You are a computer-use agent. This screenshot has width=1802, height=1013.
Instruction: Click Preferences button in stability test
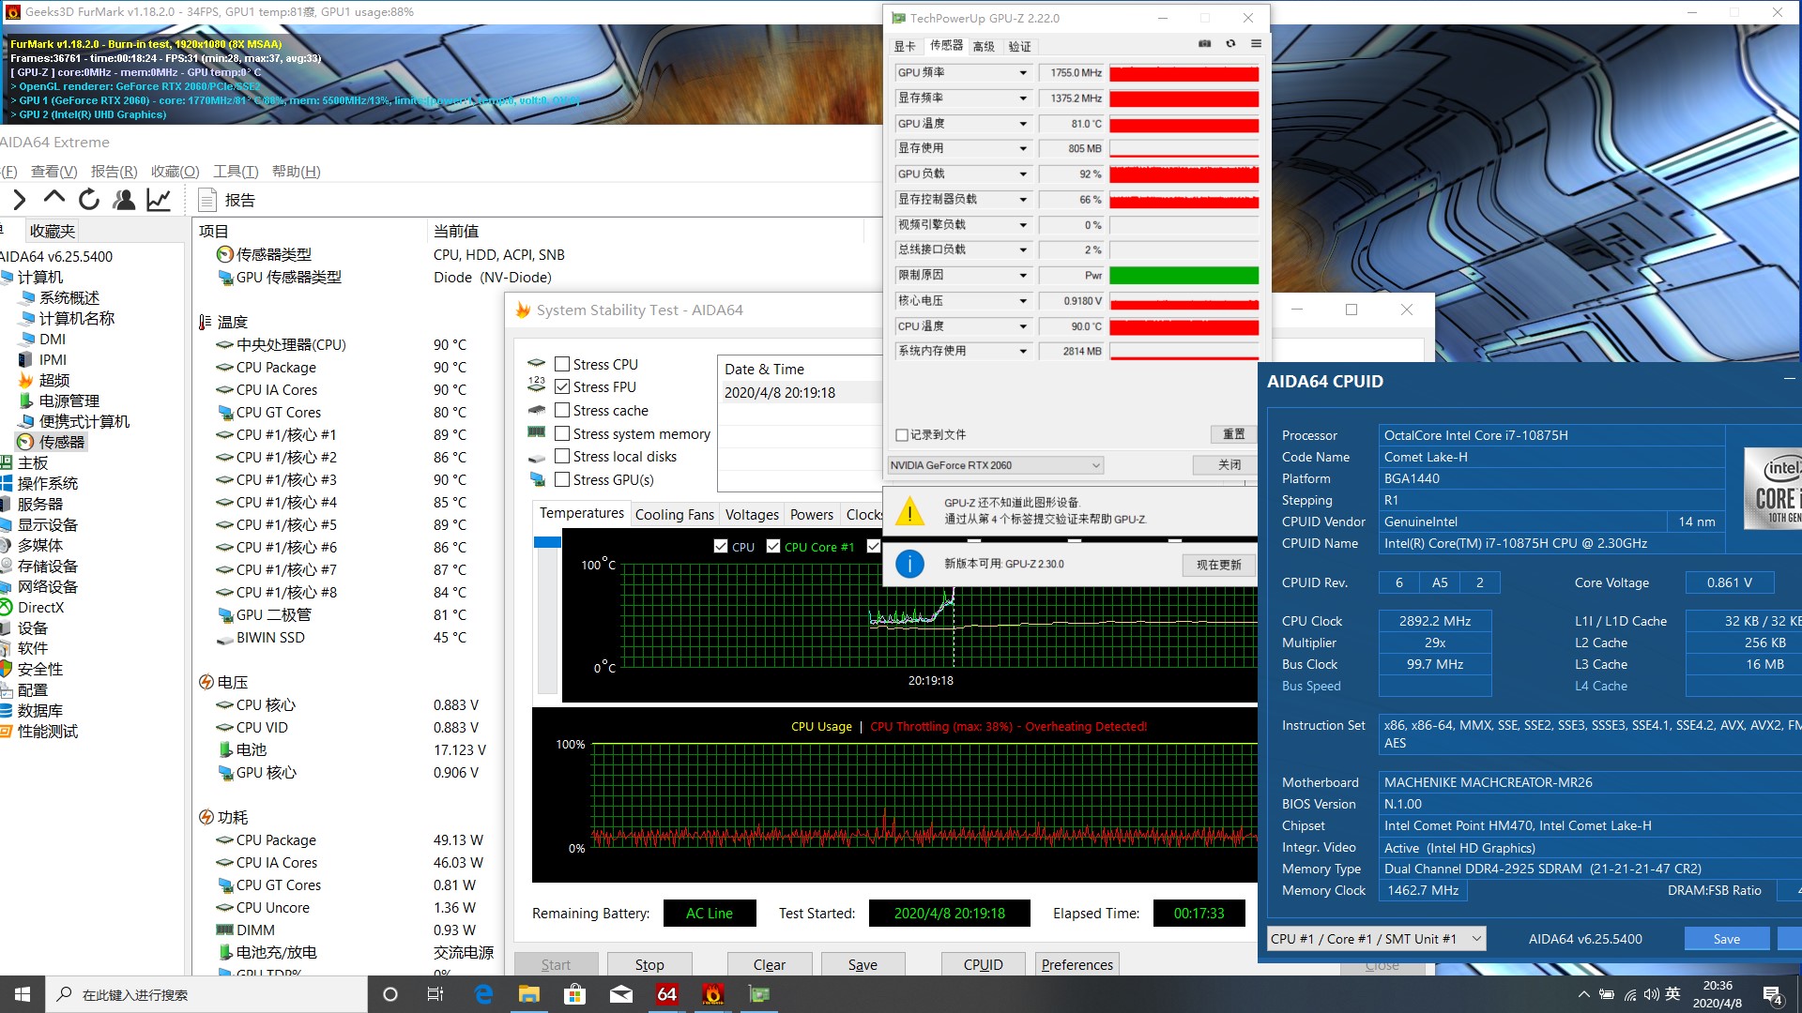(x=1077, y=964)
